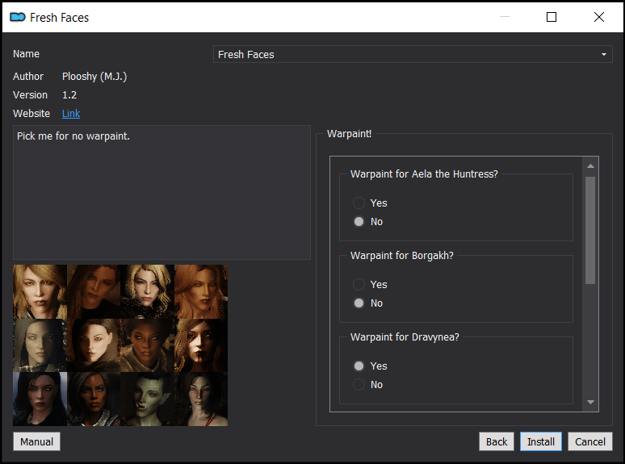The height and width of the screenshot is (464, 625).
Task: Go Back to previous installer page
Action: (497, 441)
